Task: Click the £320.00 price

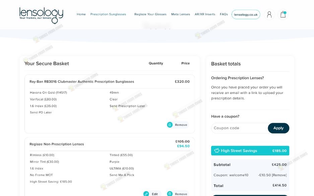Action: [x=182, y=82]
